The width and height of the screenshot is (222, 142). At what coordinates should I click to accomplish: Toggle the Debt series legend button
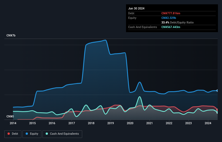click(x=13, y=134)
